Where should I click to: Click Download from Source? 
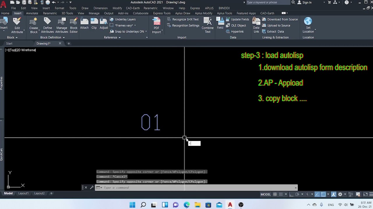279,19
